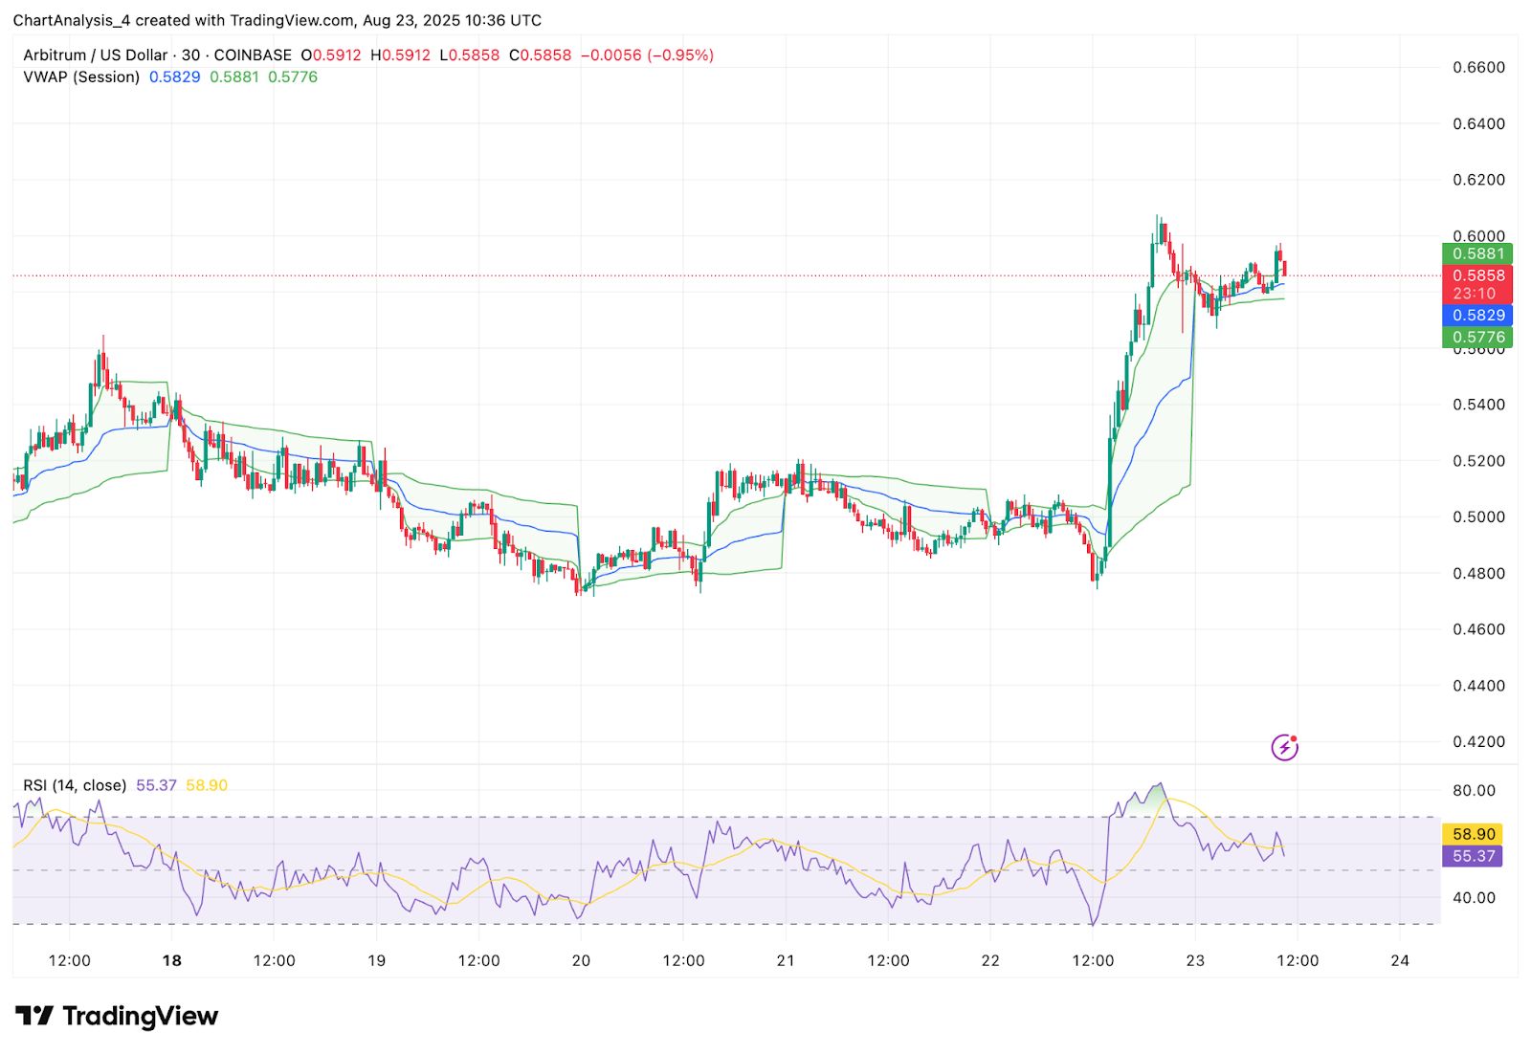This screenshot has height=1054, width=1531.
Task: Click the 0.6600 price axis label
Action: pos(1478,67)
